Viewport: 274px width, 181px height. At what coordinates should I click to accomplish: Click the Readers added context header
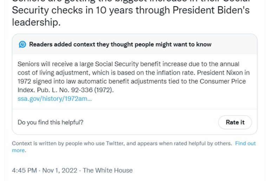[x=120, y=44]
